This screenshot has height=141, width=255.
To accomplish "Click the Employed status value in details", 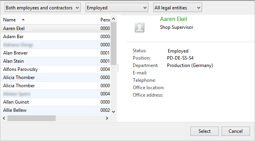I will [x=178, y=51].
